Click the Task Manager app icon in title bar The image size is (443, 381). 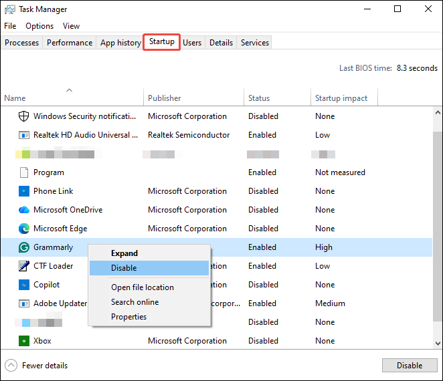[10, 9]
